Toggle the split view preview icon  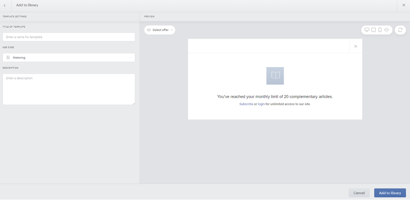387,30
